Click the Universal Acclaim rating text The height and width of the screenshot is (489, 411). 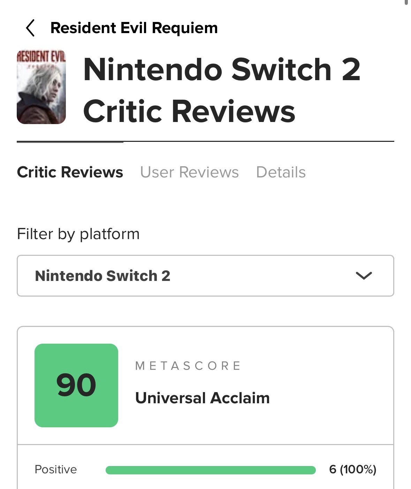coord(202,398)
